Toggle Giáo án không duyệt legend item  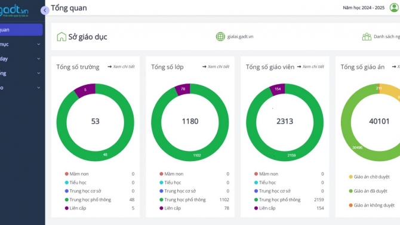point(372,205)
